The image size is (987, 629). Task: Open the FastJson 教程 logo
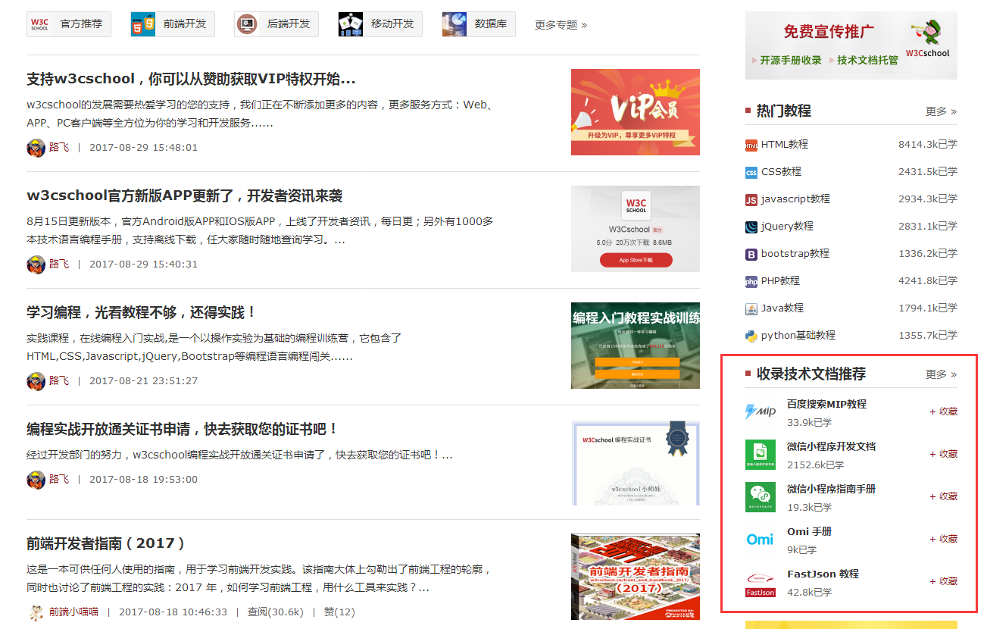[760, 582]
